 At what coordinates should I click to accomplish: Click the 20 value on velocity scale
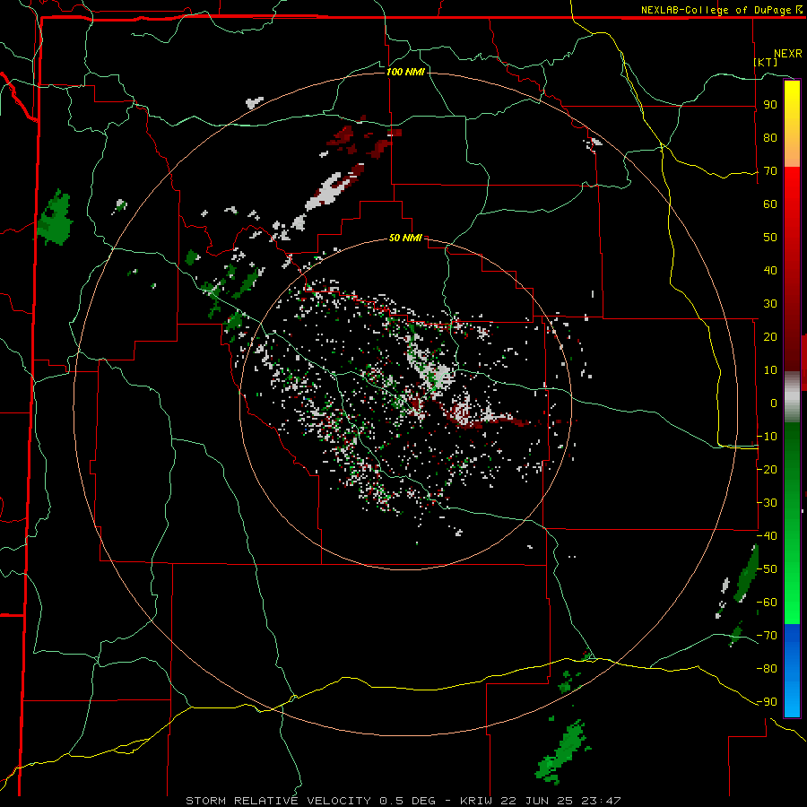(x=770, y=336)
